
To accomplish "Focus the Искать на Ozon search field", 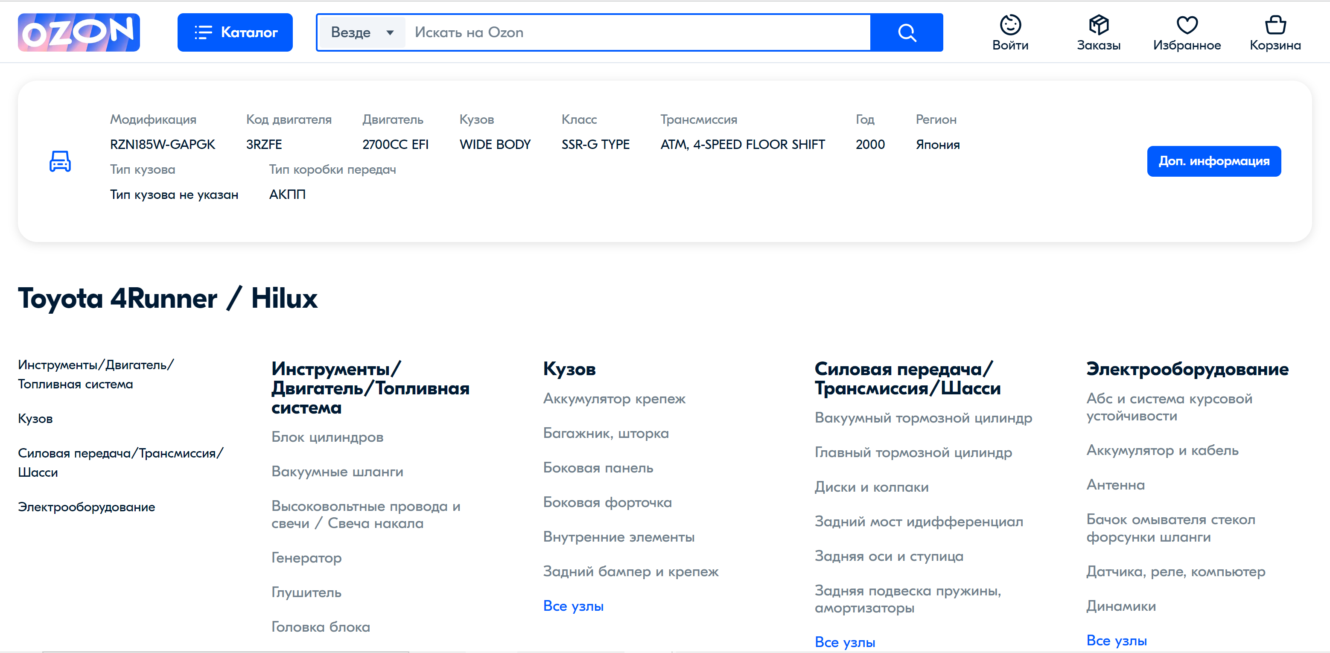I will tap(638, 32).
